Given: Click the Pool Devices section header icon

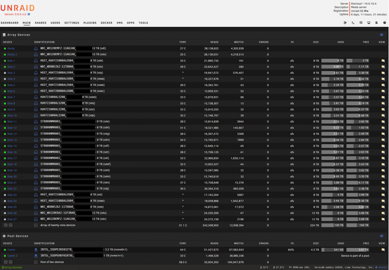Looking at the screenshot, I should coord(4,236).
